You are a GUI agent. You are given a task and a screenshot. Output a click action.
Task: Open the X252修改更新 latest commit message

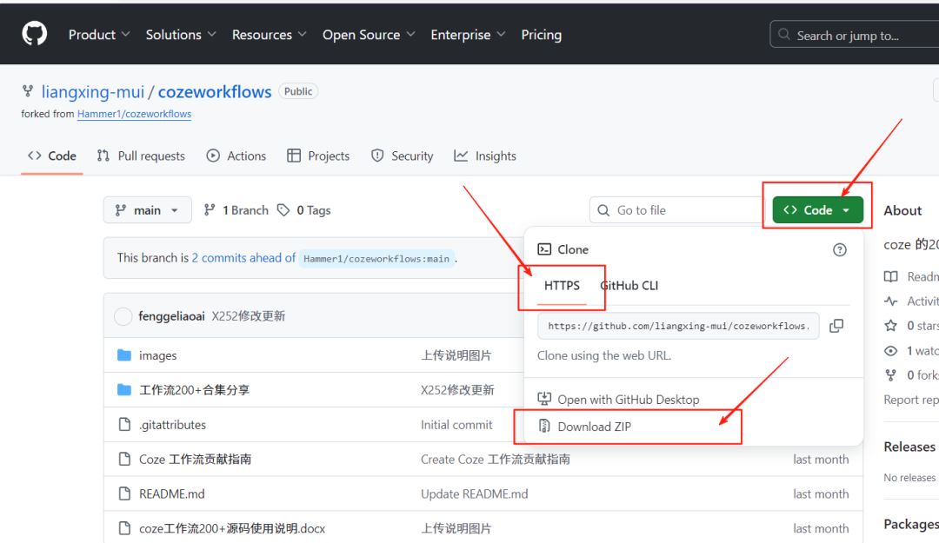point(249,316)
